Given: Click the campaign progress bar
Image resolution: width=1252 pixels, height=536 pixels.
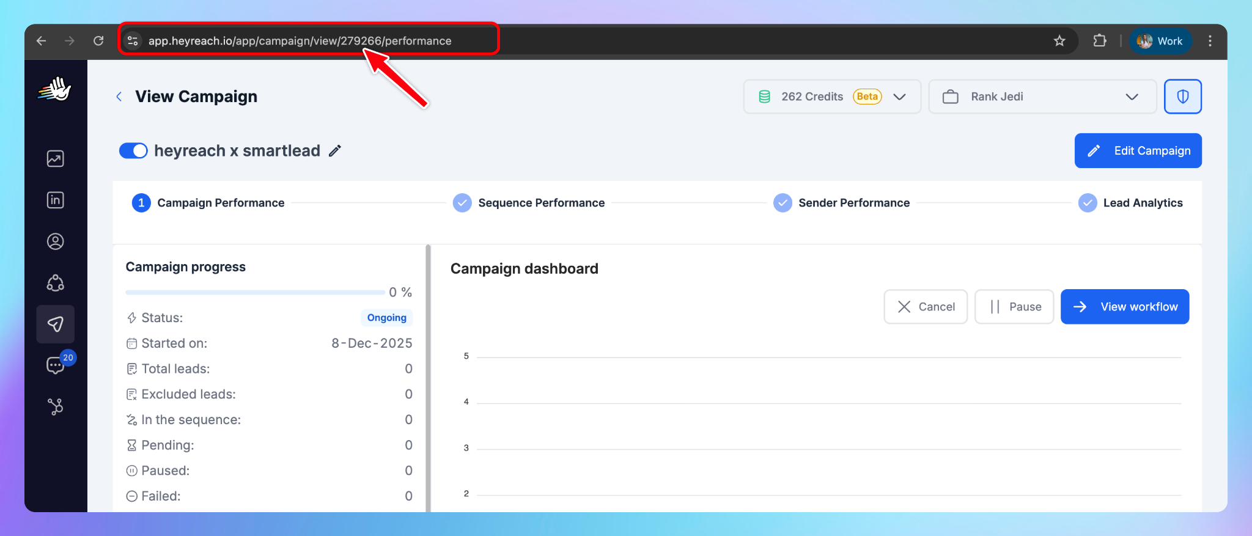Looking at the screenshot, I should click(x=256, y=292).
